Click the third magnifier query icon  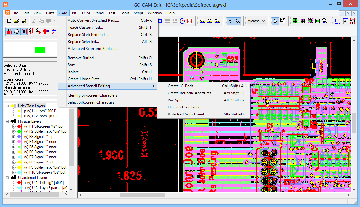217,21
